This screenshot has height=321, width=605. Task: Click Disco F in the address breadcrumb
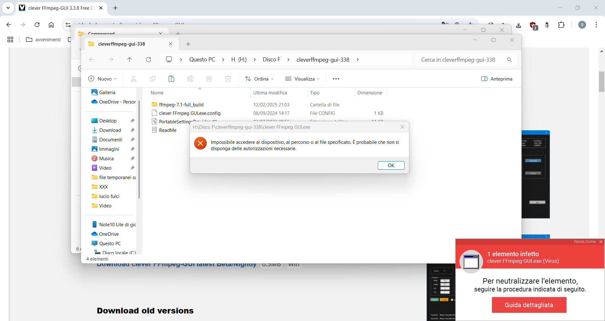point(272,59)
